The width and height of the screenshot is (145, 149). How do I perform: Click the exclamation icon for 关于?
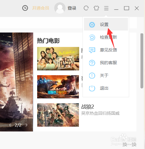[x=92, y=76]
